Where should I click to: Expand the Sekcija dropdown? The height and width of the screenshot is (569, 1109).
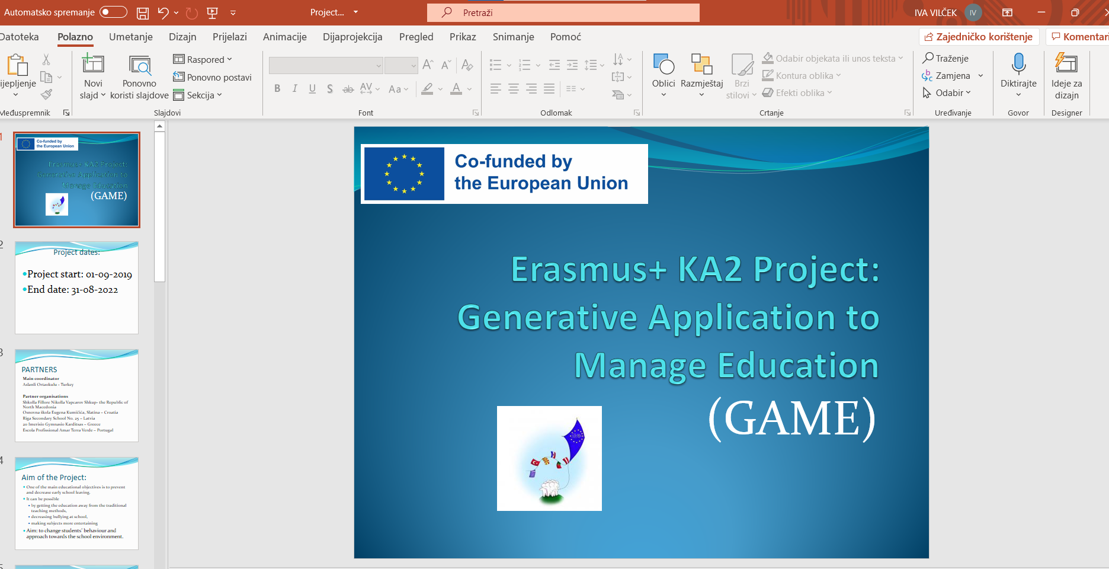pos(197,95)
